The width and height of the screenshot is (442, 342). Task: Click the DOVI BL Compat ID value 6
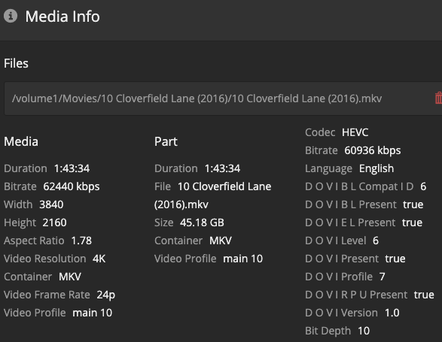pyautogui.click(x=423, y=186)
